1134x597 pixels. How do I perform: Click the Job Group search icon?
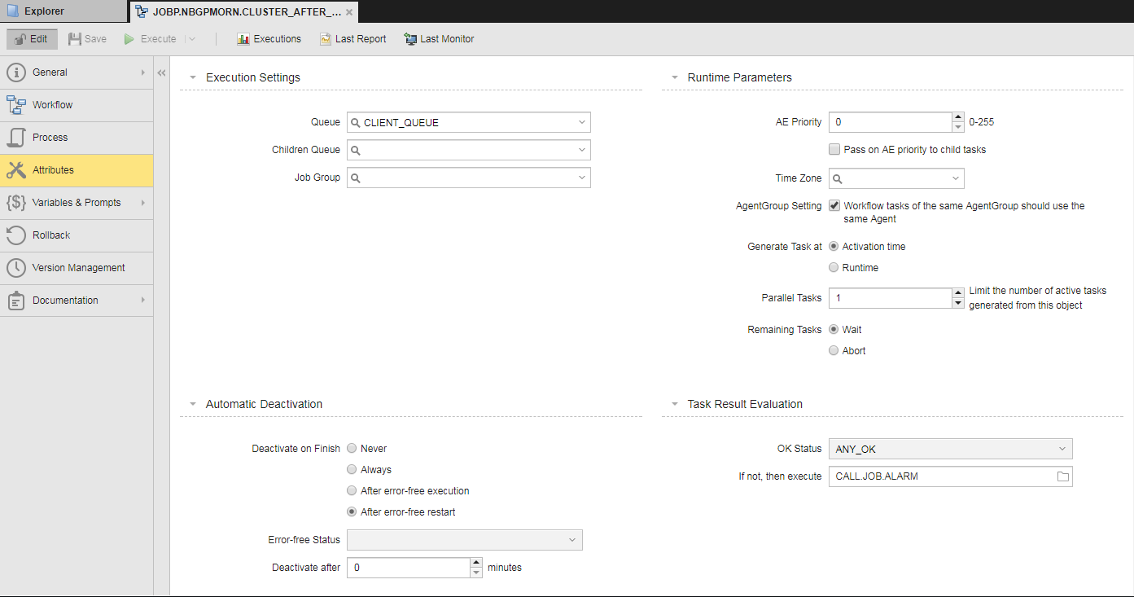355,178
